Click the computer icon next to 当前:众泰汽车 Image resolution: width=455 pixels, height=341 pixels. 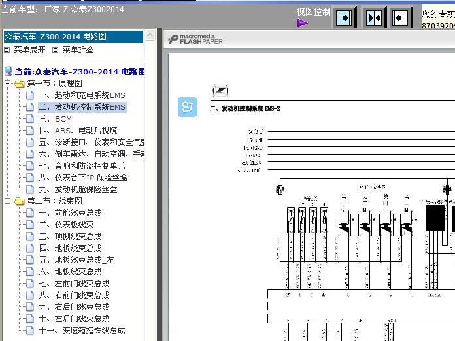pyautogui.click(x=8, y=71)
